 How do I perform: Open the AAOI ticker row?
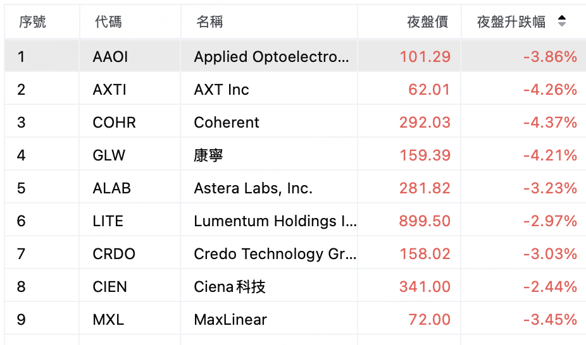(x=295, y=56)
